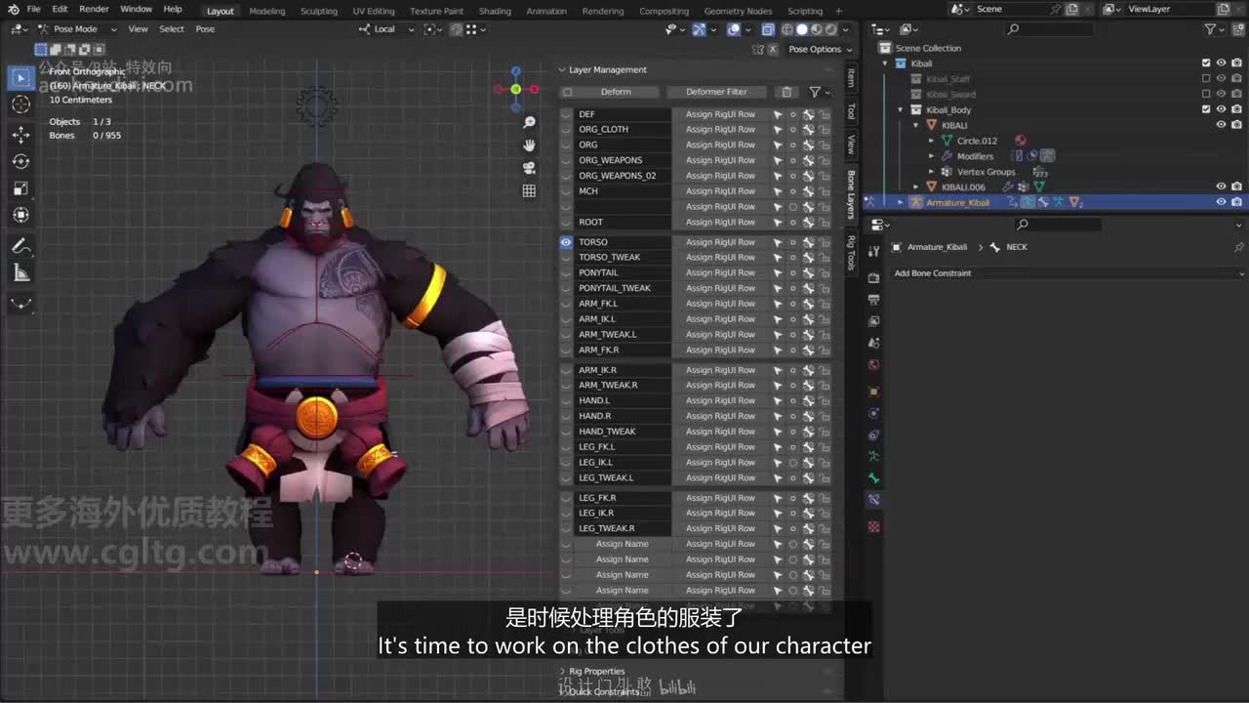Click Assign RigUI Row for ORG_CLOTH
1249x703 pixels.
[720, 130]
